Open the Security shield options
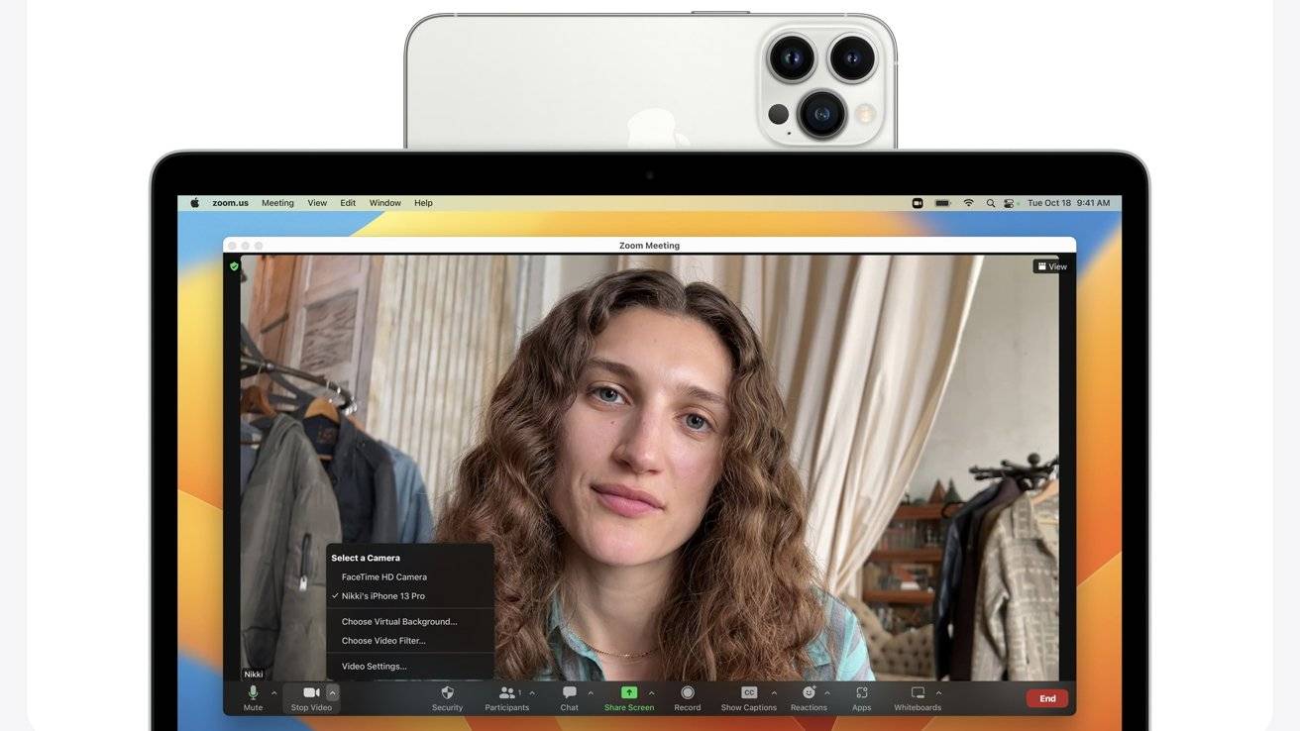The width and height of the screenshot is (1300, 731). (447, 697)
